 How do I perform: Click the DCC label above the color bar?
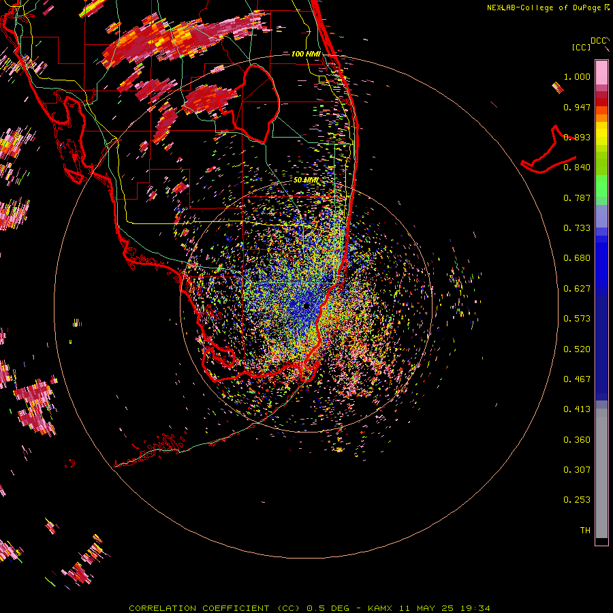pos(598,41)
